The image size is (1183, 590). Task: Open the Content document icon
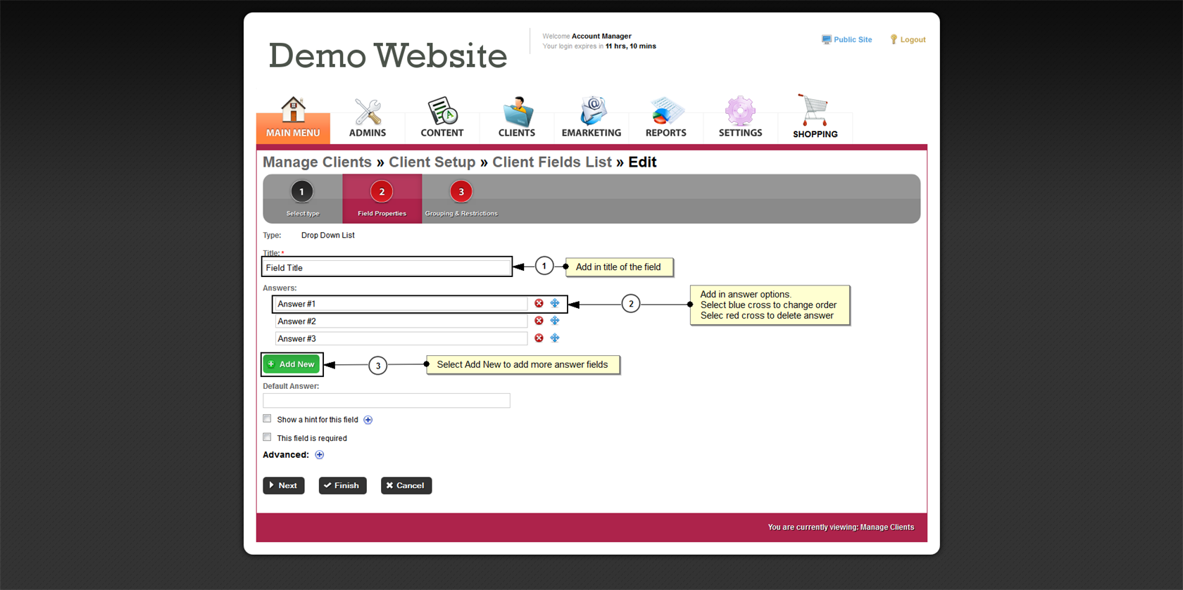(442, 113)
